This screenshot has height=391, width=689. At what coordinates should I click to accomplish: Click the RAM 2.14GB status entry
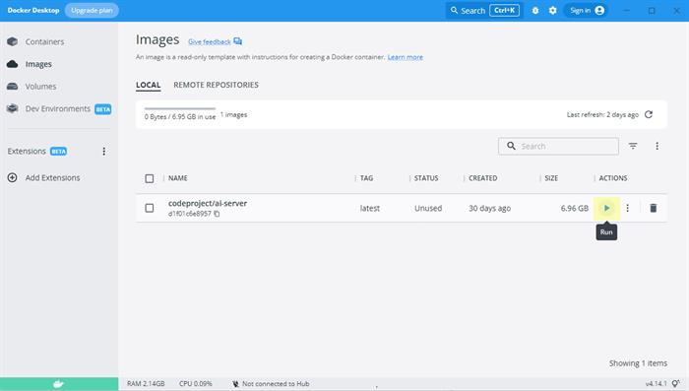click(146, 384)
